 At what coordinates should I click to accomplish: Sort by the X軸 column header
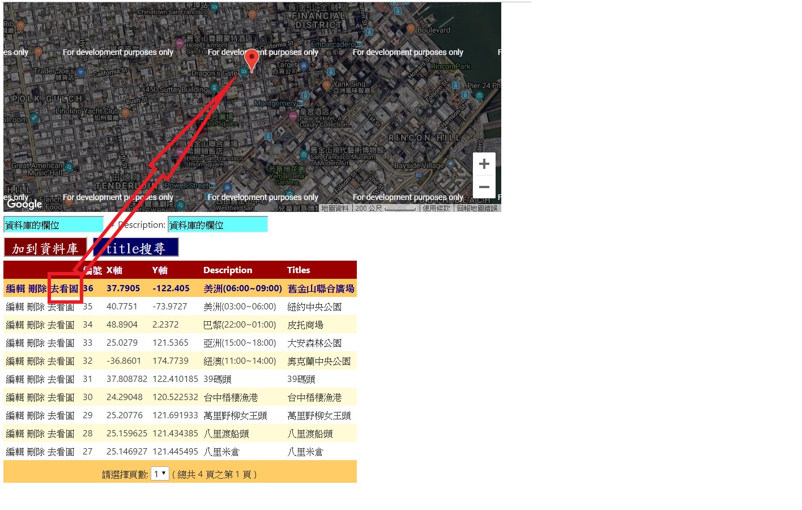pyautogui.click(x=114, y=270)
